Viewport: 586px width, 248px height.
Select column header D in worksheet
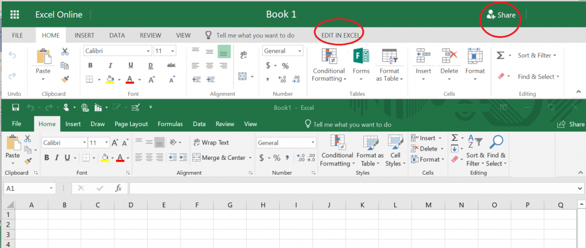pyautogui.click(x=131, y=204)
